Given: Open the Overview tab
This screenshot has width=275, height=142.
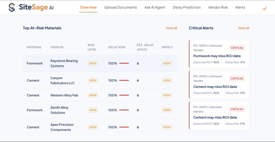Looking at the screenshot, I should click(88, 7).
